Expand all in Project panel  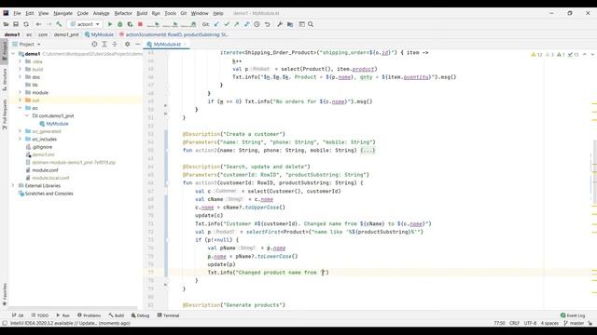coord(104,45)
